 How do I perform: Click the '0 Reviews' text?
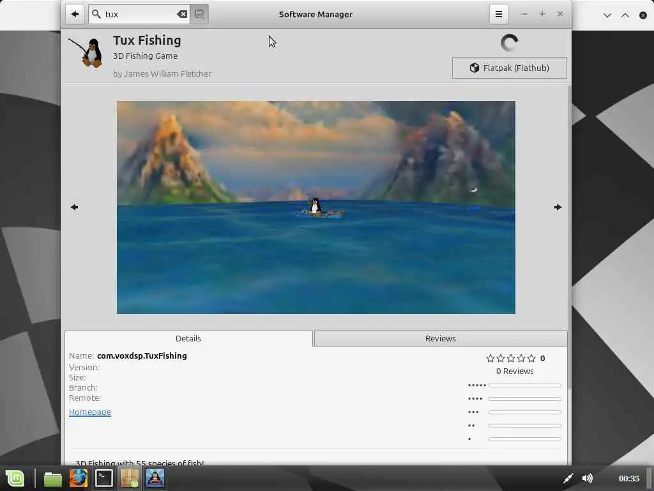point(515,371)
